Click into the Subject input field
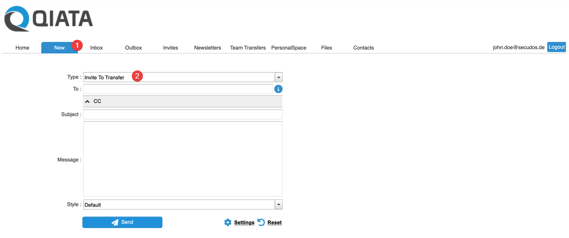 pyautogui.click(x=183, y=114)
